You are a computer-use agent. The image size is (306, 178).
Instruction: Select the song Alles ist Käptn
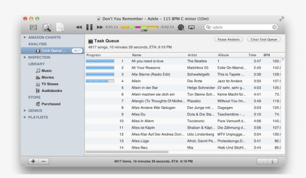[143, 128]
